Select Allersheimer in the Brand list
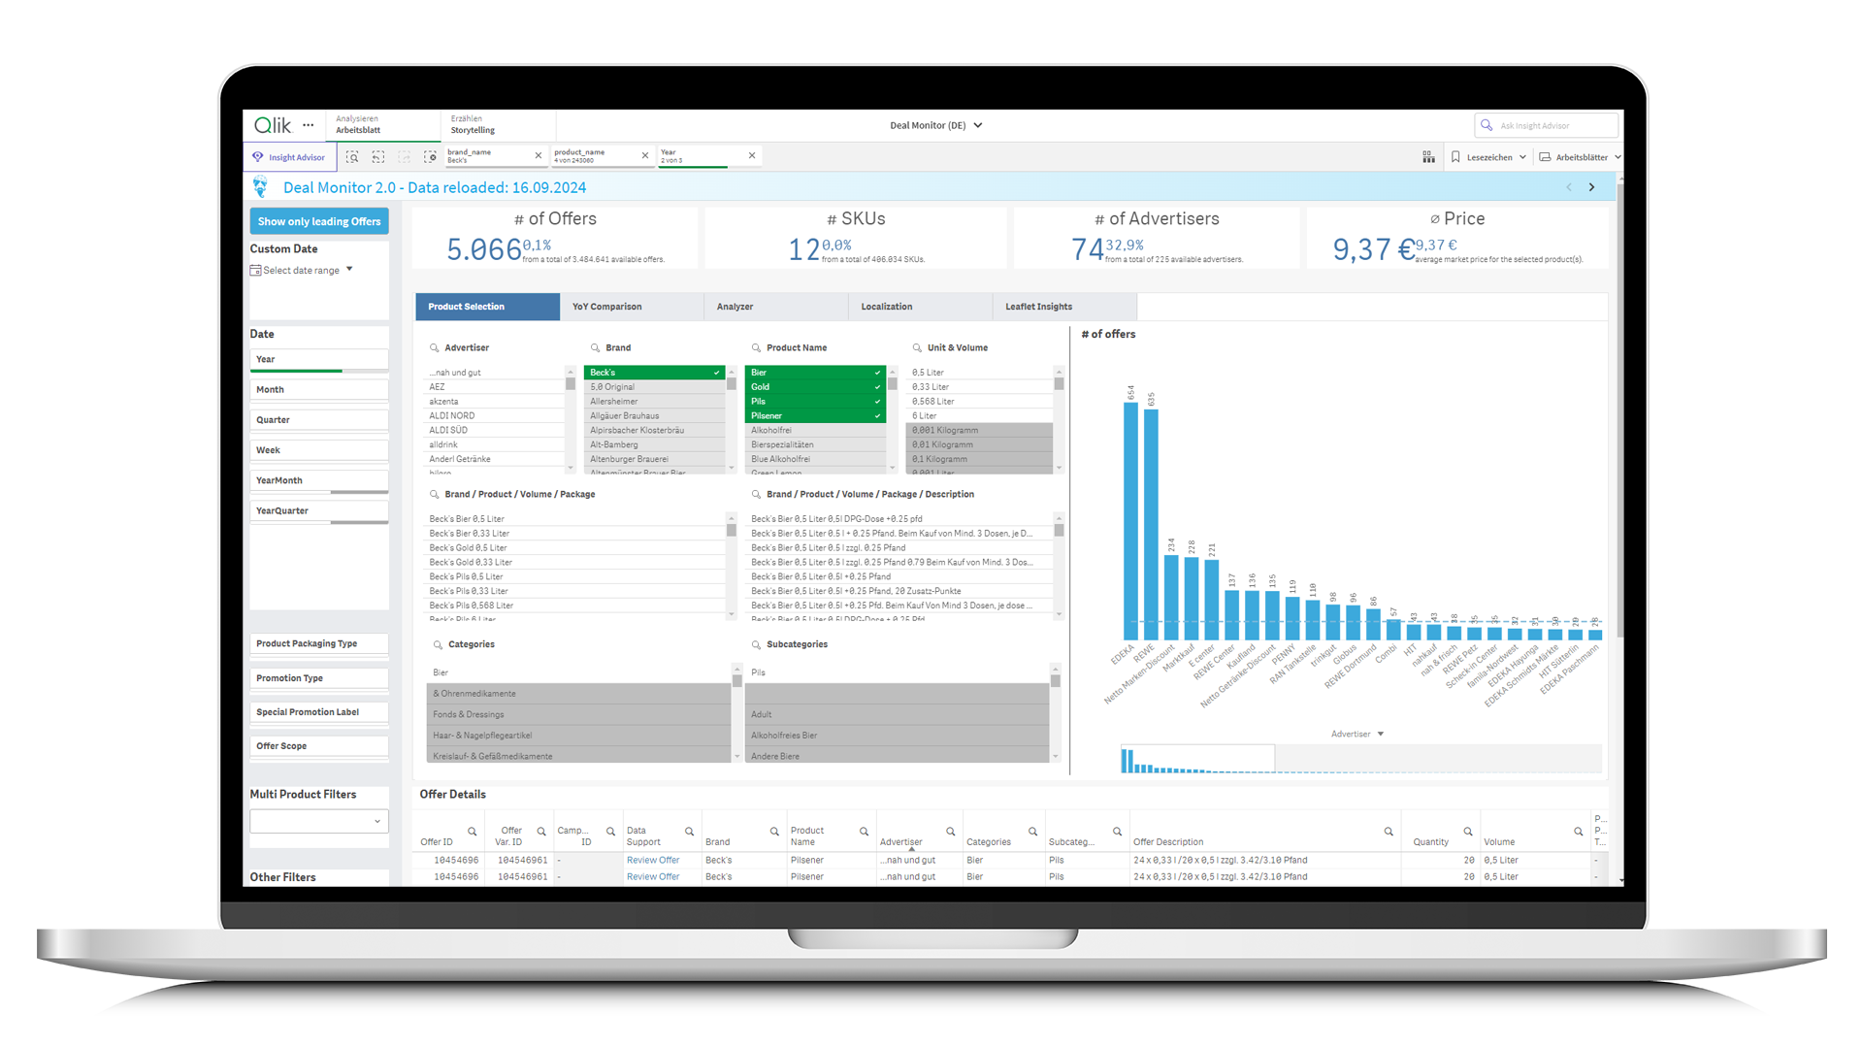This screenshot has width=1863, height=1048. [x=655, y=402]
